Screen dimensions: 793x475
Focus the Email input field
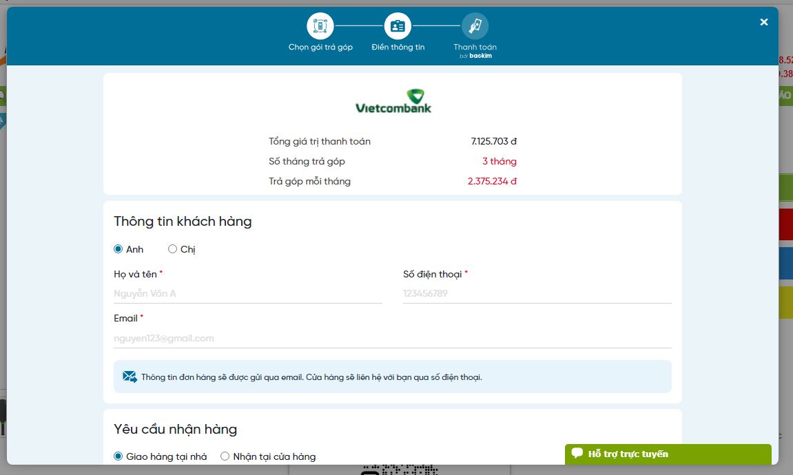click(x=393, y=339)
